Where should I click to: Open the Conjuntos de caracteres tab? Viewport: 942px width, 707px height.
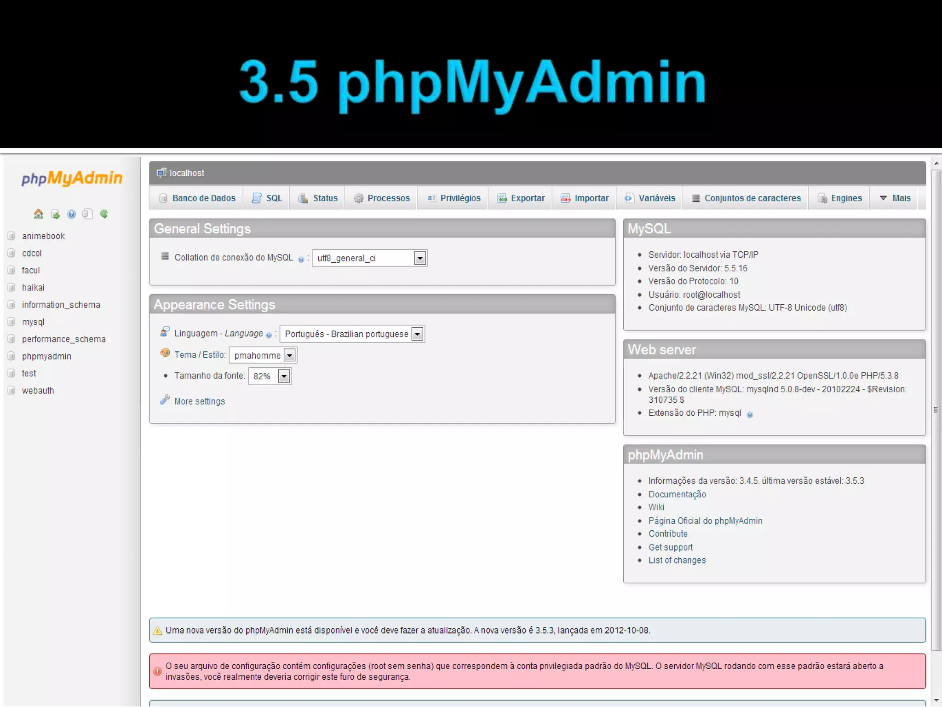746,198
